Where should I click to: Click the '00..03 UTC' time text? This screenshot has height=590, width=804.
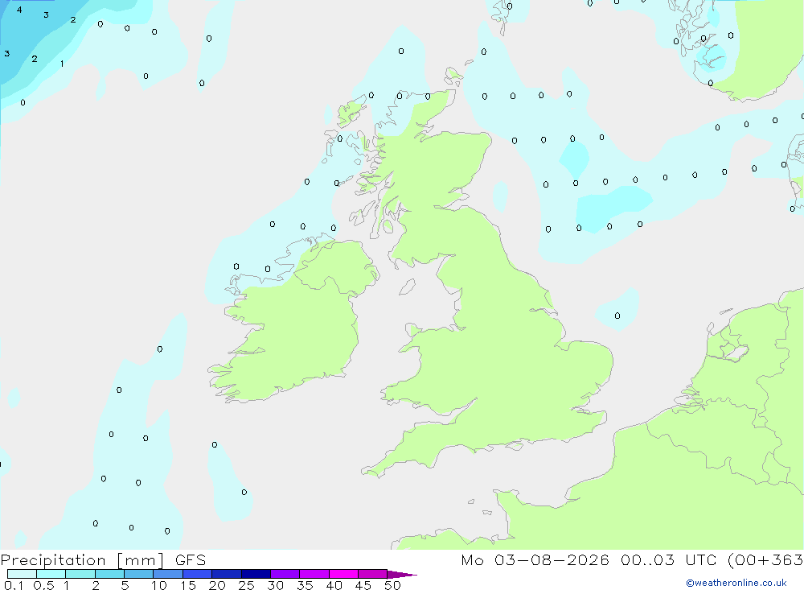click(668, 560)
